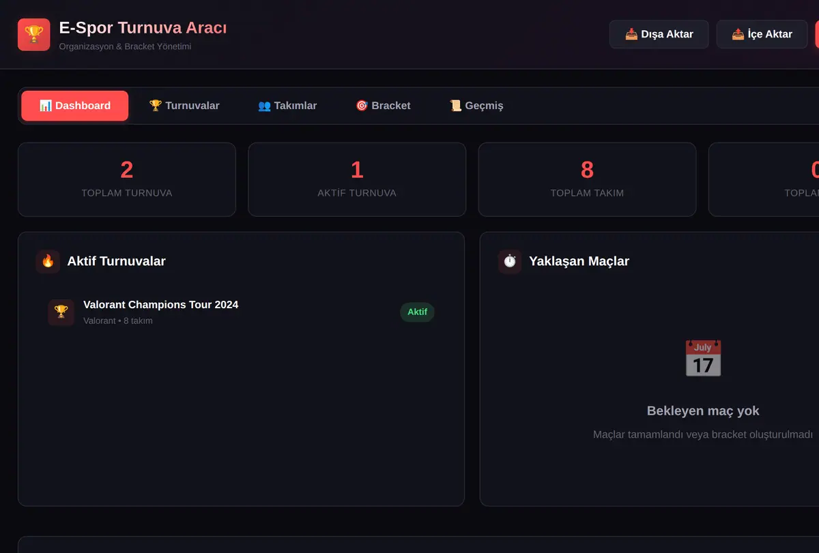Click the 'Valorant • 8 takım' subtitle
This screenshot has height=553, width=819.
(x=118, y=320)
